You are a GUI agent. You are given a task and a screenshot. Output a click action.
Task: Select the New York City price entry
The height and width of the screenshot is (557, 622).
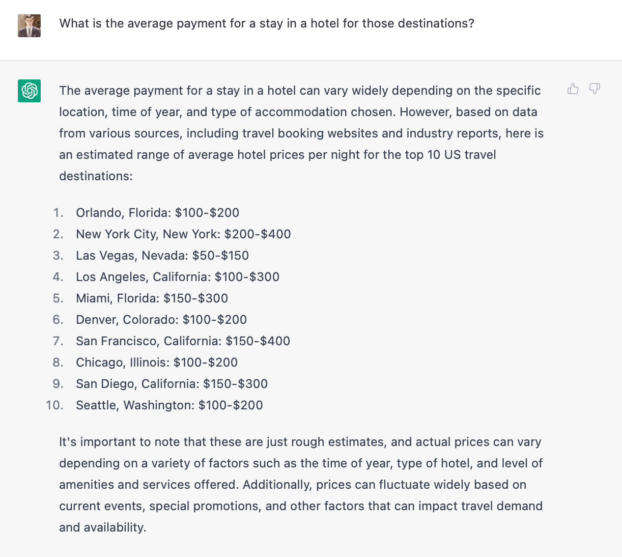coord(183,234)
